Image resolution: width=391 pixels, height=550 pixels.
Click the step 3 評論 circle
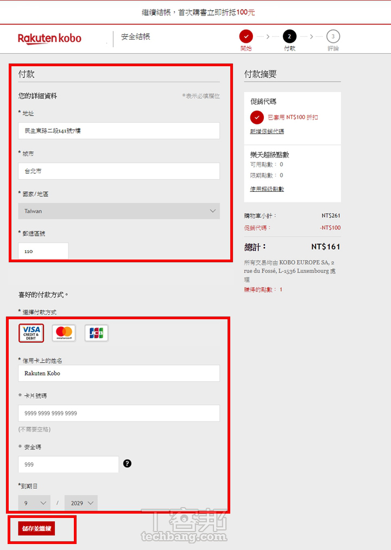point(333,36)
